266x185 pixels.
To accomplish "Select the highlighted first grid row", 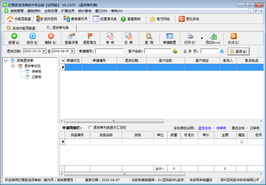I will 164,67.
